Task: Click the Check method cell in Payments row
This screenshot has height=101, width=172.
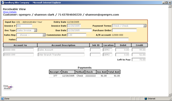Action: click(x=80, y=76)
